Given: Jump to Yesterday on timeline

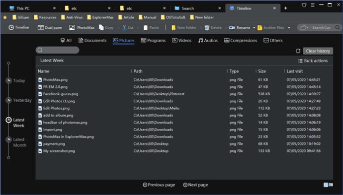Looking at the screenshot, I should coord(18,100).
